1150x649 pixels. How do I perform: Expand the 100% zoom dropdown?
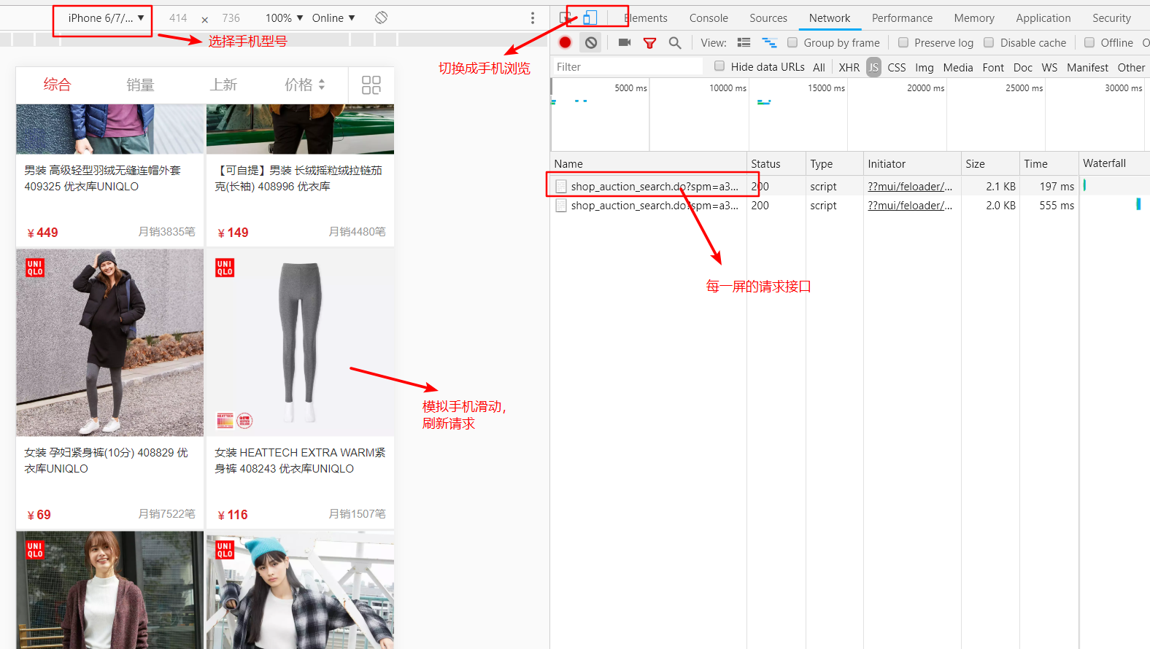pyautogui.click(x=284, y=18)
